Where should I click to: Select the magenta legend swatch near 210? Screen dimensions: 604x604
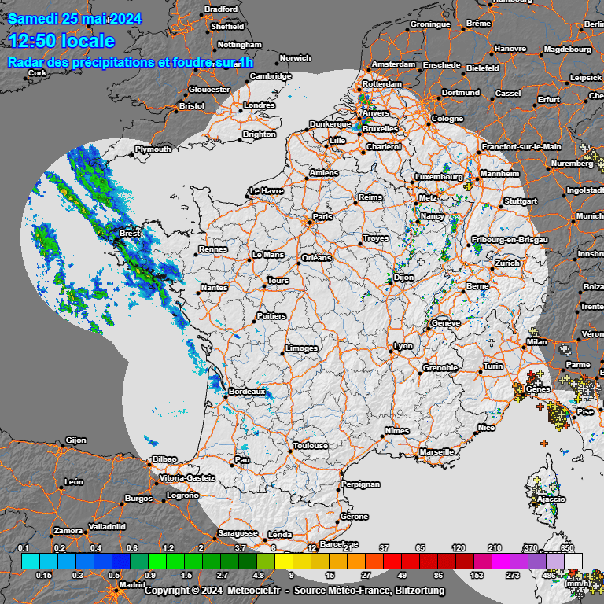point(500,561)
